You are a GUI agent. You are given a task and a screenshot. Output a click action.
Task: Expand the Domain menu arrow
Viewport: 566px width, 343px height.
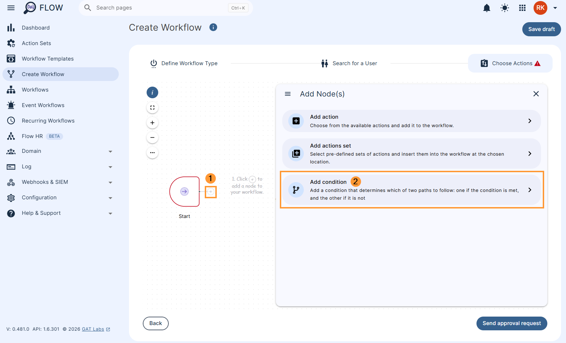coord(110,151)
